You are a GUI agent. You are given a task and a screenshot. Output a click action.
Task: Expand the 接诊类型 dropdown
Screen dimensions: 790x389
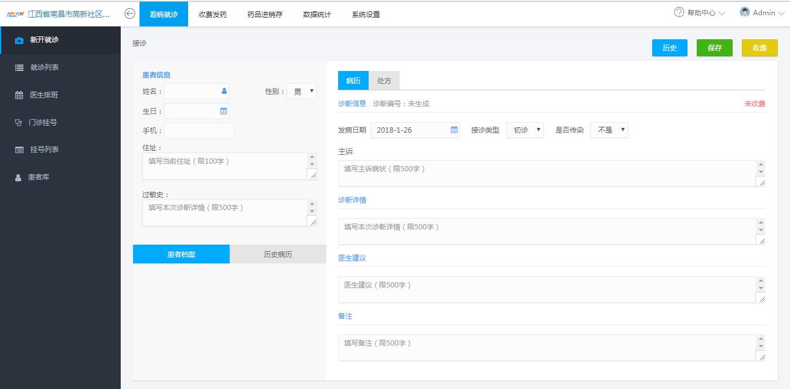(525, 130)
